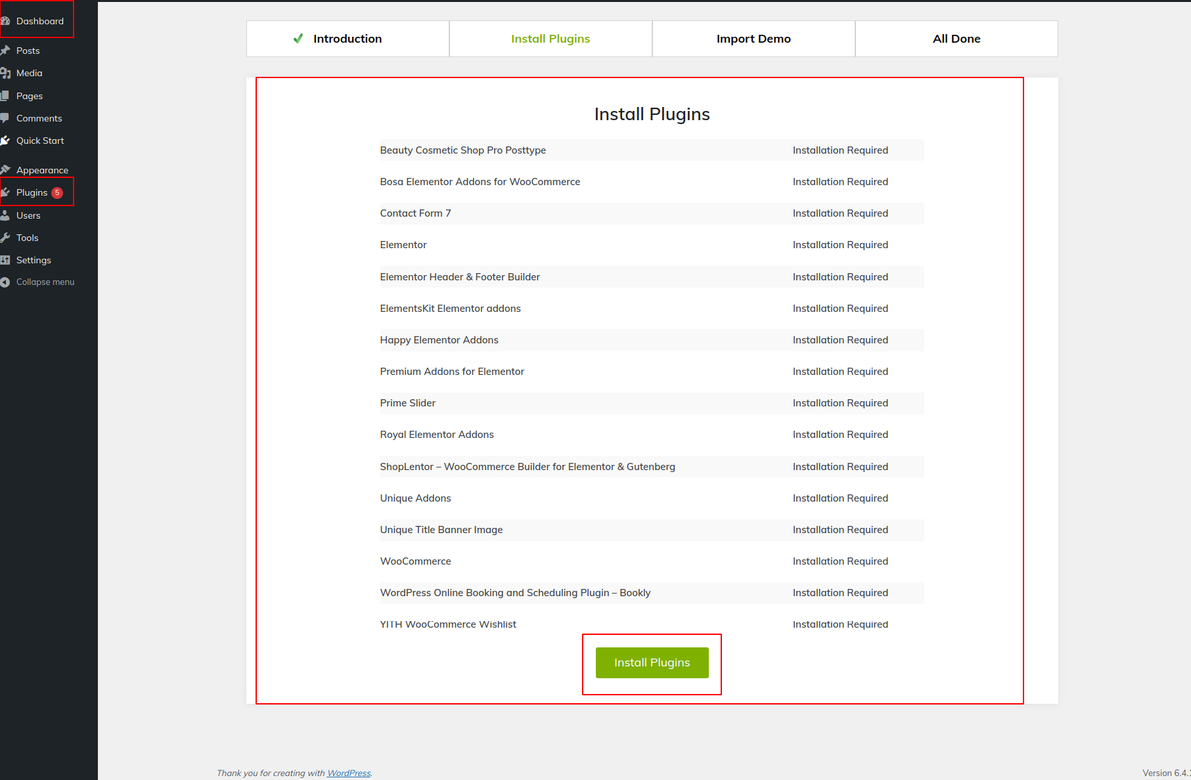Click the Posts pushpin icon
This screenshot has width=1191, height=780.
5,51
